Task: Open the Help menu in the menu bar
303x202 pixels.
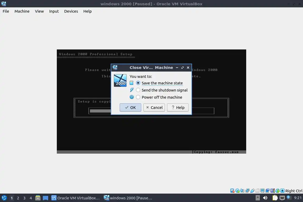Action: (x=88, y=11)
